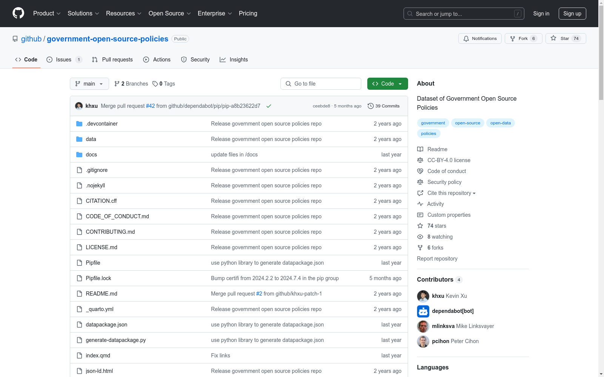Click the data folder icon
The width and height of the screenshot is (604, 377).
[x=79, y=139]
